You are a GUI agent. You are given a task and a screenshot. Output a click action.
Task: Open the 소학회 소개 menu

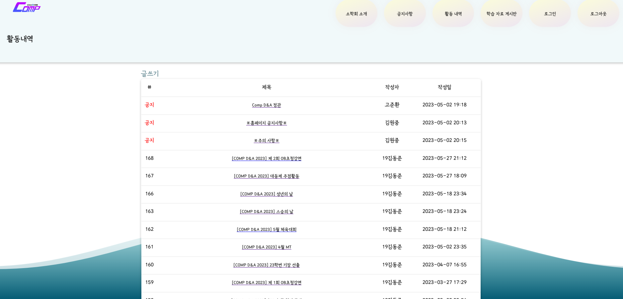point(356,14)
